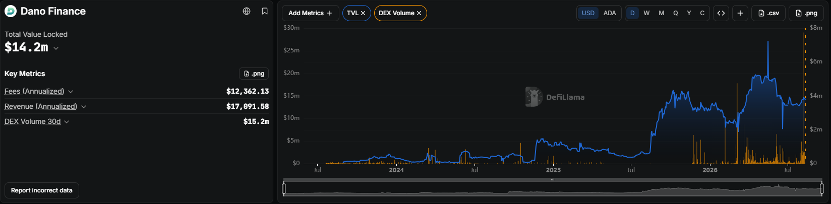Select monthly (M) interval

click(x=661, y=13)
